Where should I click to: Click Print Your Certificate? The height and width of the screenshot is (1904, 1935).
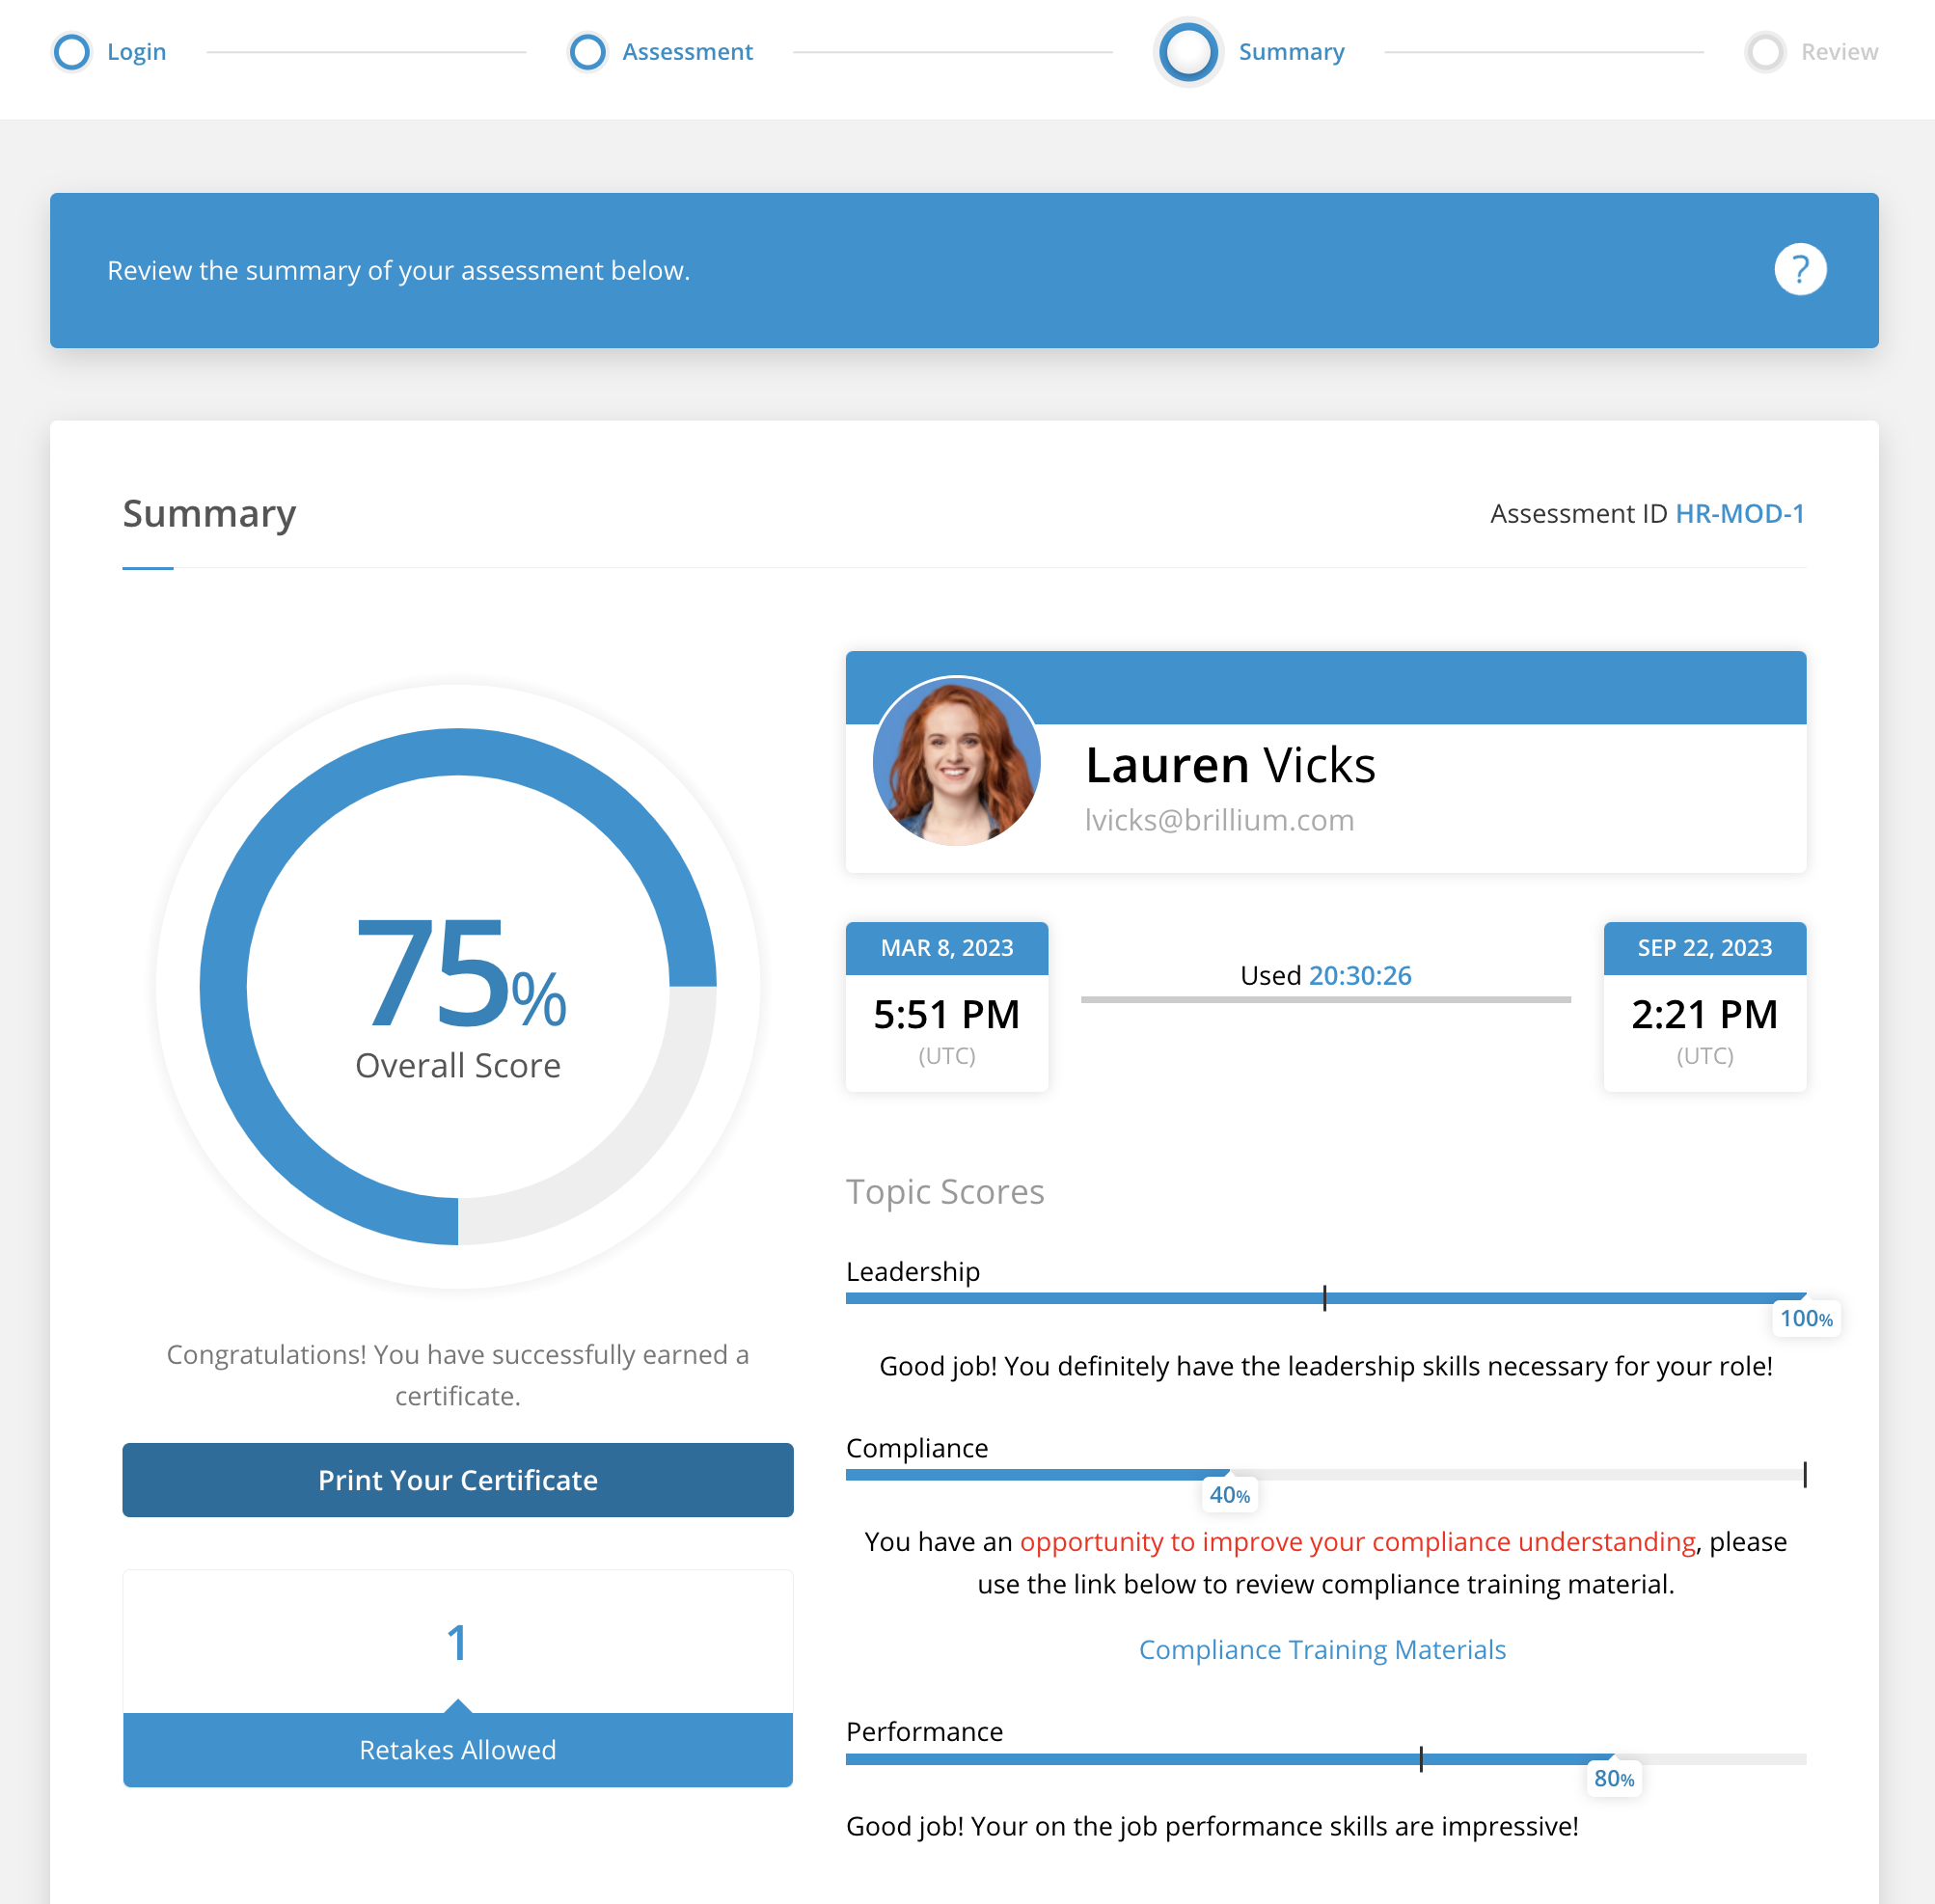click(457, 1480)
